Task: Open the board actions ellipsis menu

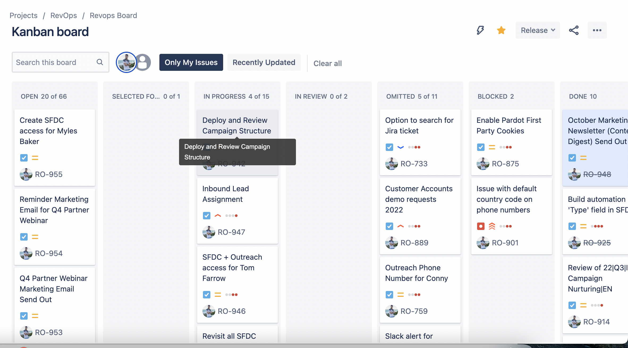Action: [597, 30]
